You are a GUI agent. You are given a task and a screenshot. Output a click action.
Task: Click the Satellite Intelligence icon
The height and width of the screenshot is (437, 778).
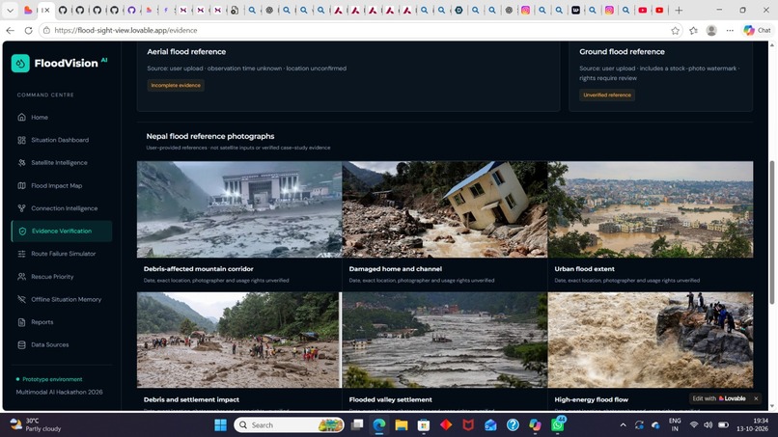[x=22, y=163]
